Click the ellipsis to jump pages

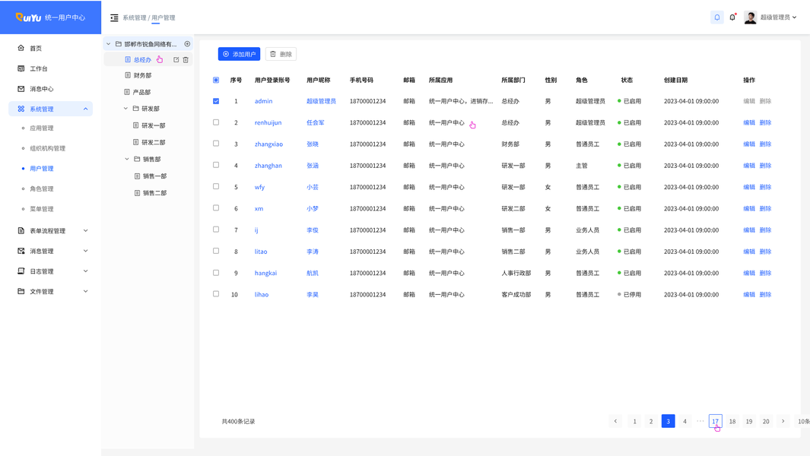(x=700, y=421)
